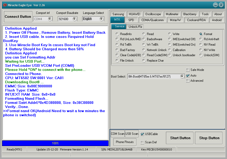Switch to the Unlock/Fix sub-tab
Viewport: 227px width, 159px height.
pyautogui.click(x=135, y=27)
